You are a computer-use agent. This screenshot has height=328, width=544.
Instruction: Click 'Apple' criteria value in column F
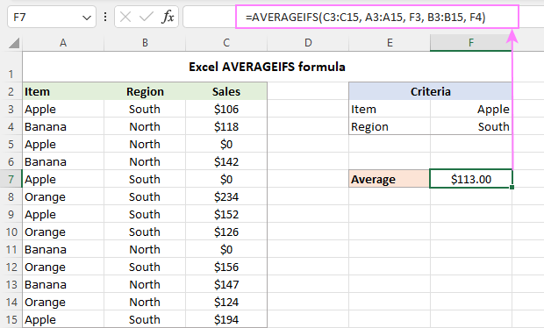[x=471, y=110]
